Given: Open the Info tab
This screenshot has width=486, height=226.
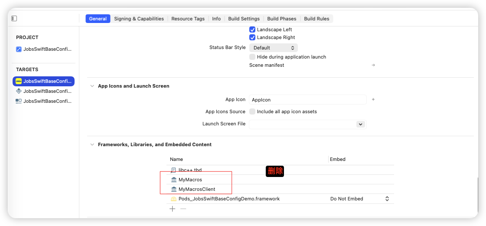Looking at the screenshot, I should pos(216,19).
